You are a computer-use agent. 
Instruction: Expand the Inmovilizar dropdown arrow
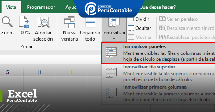(114, 39)
